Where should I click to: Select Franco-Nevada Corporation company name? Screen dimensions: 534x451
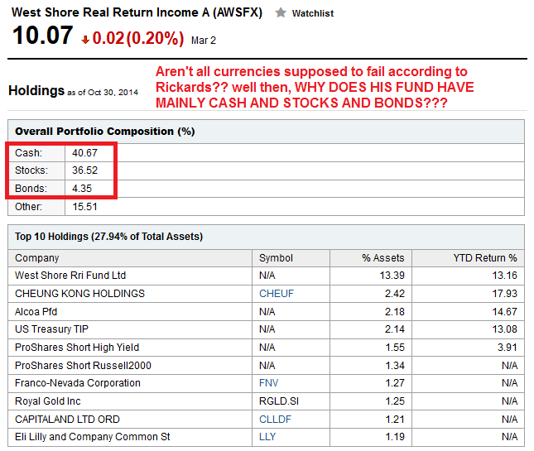click(x=78, y=383)
